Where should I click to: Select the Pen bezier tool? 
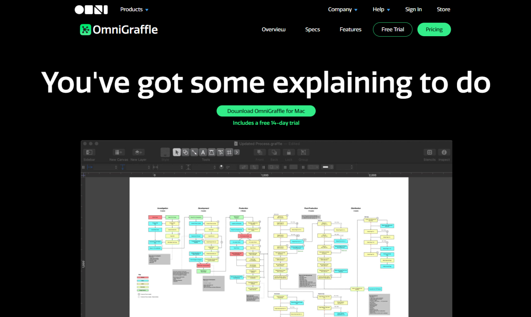tap(212, 152)
